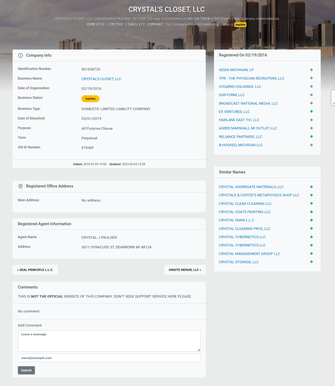Open GEDIA MICHIGAN, LP company link
The width and height of the screenshot is (335, 386).
(236, 70)
